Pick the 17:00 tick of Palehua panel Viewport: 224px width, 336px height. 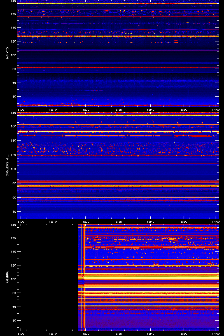pyautogui.click(x=216, y=333)
